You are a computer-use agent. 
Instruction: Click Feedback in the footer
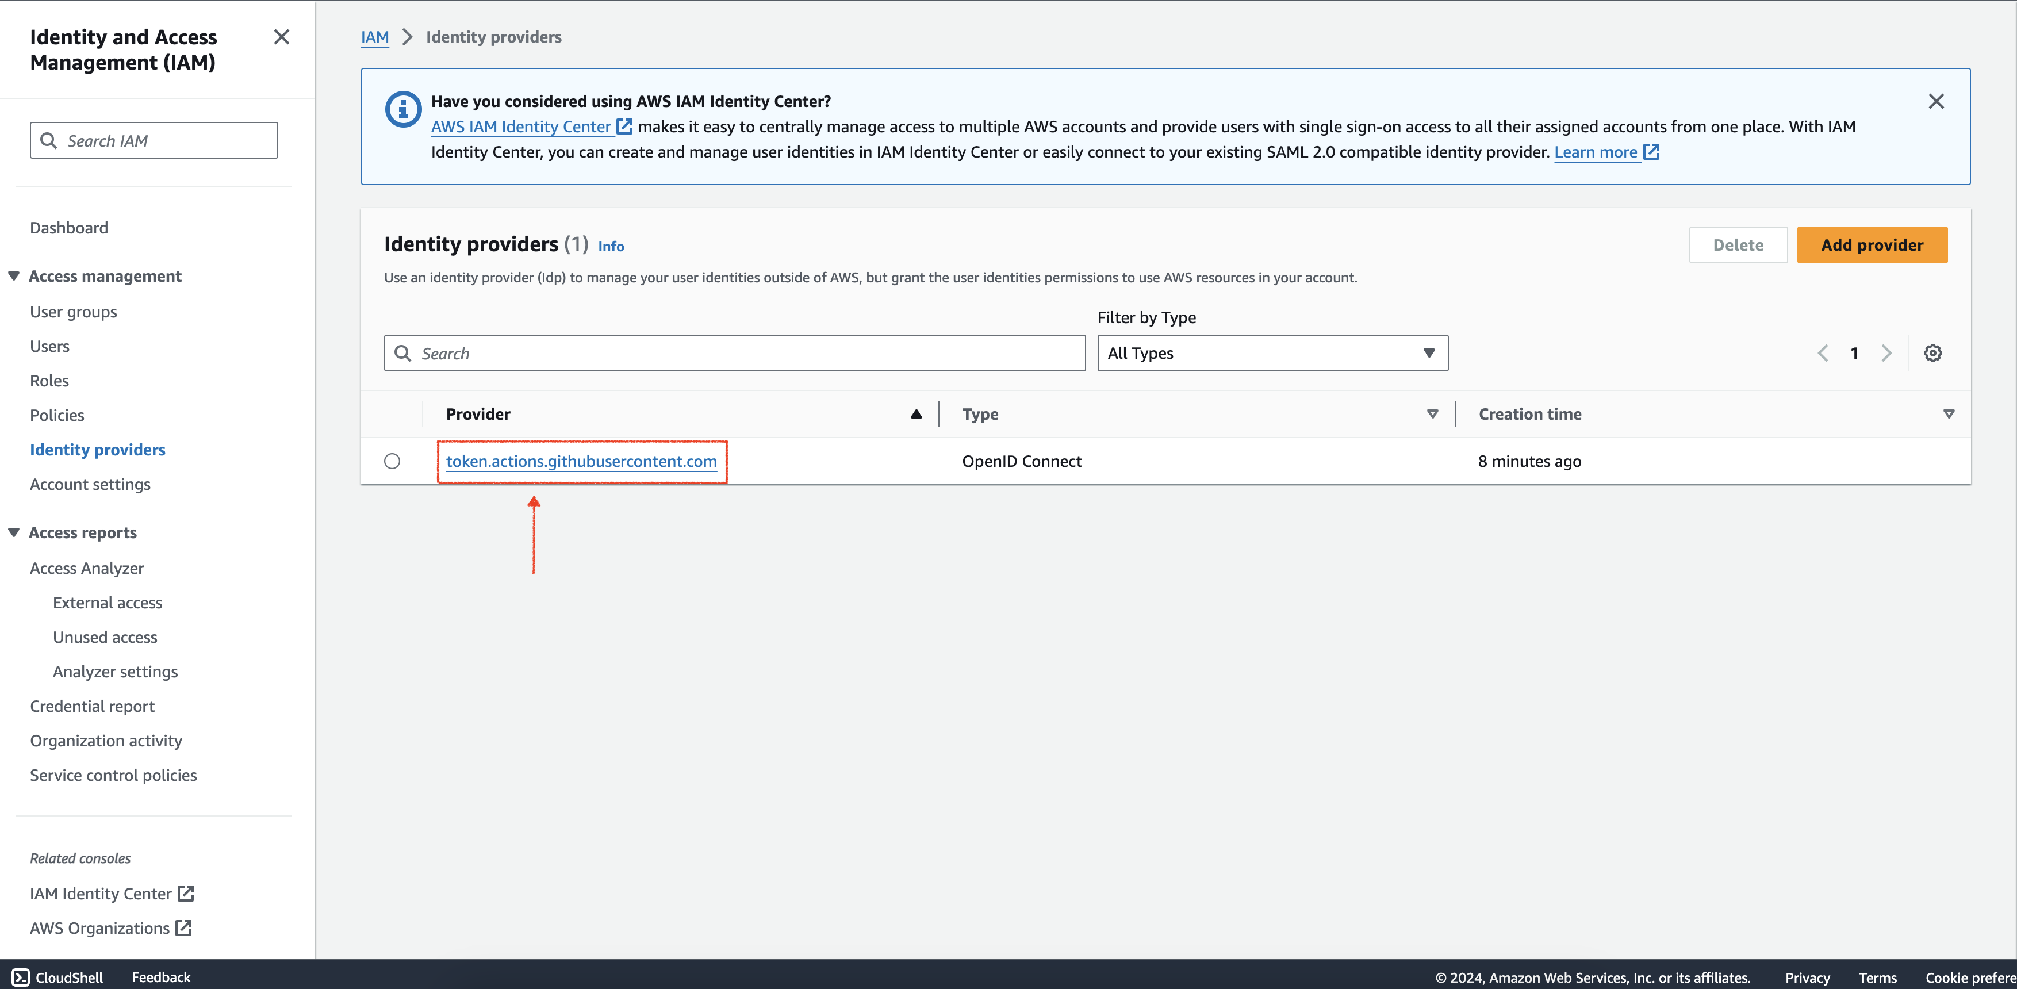click(x=162, y=976)
